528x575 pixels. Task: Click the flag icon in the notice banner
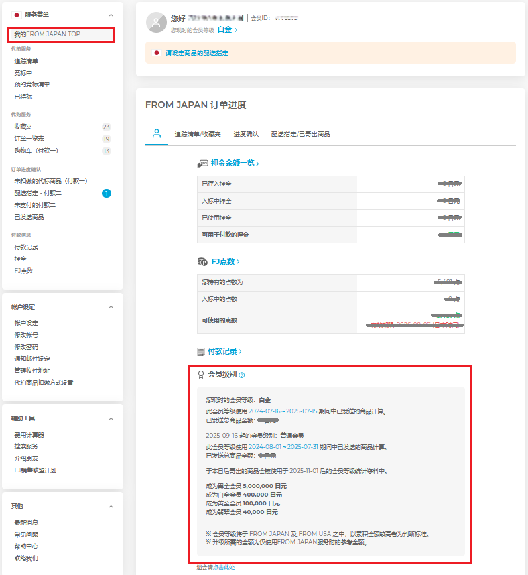coord(157,53)
